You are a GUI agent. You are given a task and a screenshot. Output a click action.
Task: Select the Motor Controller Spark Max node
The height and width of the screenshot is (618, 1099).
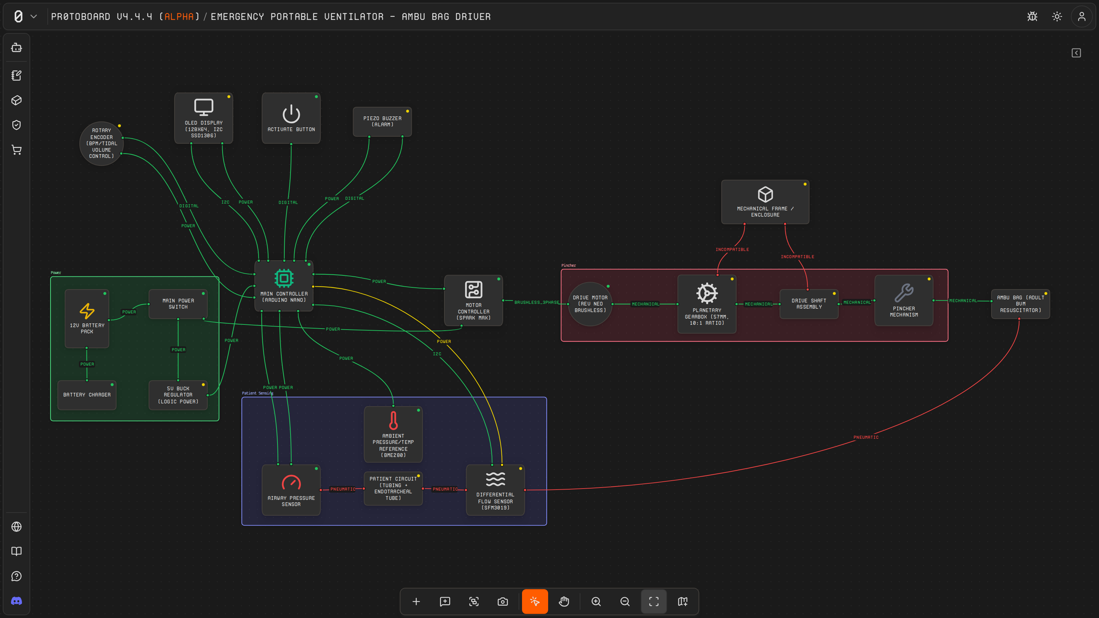tap(474, 300)
